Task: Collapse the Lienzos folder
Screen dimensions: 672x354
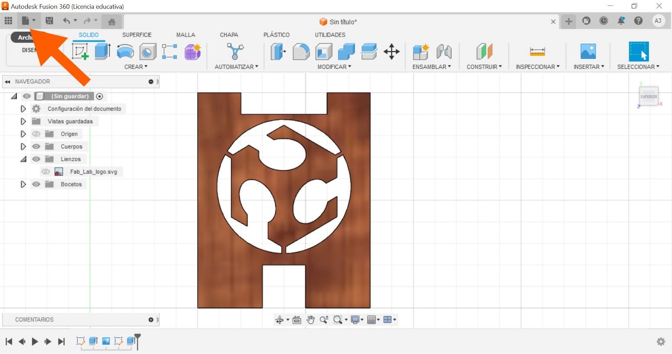Action: (24, 159)
